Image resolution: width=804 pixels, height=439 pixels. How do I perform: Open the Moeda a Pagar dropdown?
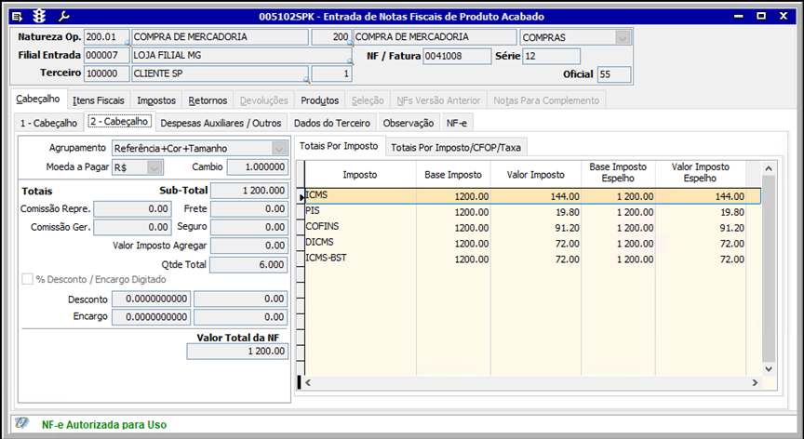pyautogui.click(x=154, y=166)
